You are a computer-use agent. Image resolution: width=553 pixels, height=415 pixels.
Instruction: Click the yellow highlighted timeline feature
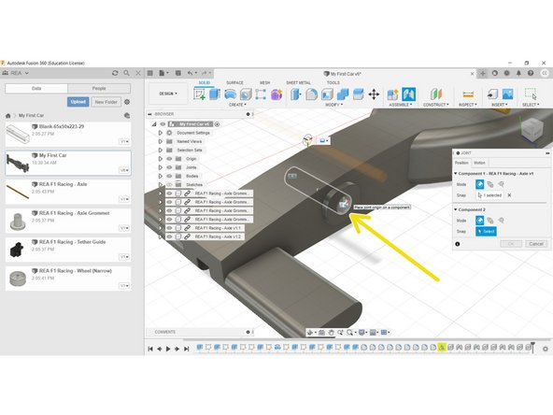click(x=442, y=348)
